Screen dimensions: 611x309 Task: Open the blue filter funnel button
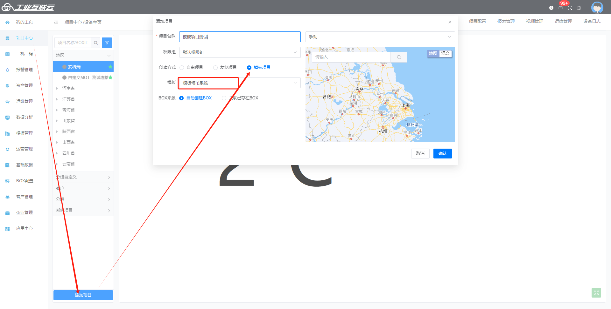click(x=107, y=43)
